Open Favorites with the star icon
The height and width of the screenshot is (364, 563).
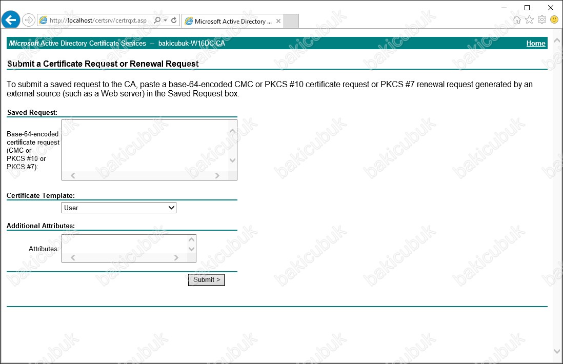point(529,20)
